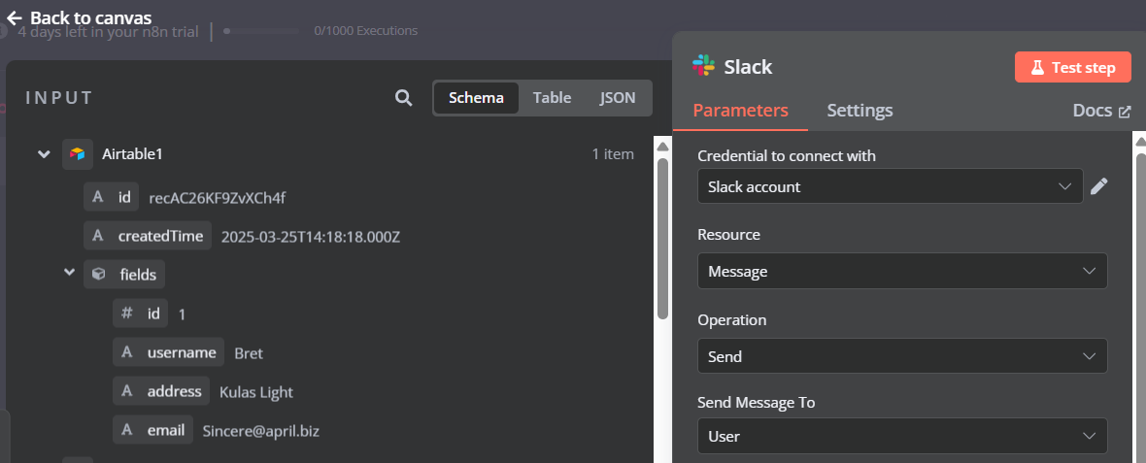Click the Airtable1 node icon
Image resolution: width=1146 pixels, height=463 pixels.
78,154
